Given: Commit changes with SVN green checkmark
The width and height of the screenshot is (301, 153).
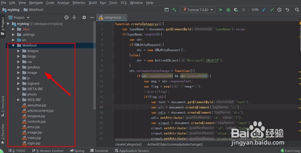Looking at the screenshot, I should (x=272, y=10).
